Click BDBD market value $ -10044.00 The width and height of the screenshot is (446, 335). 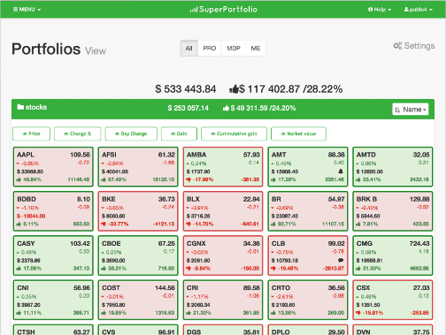[x=31, y=217]
